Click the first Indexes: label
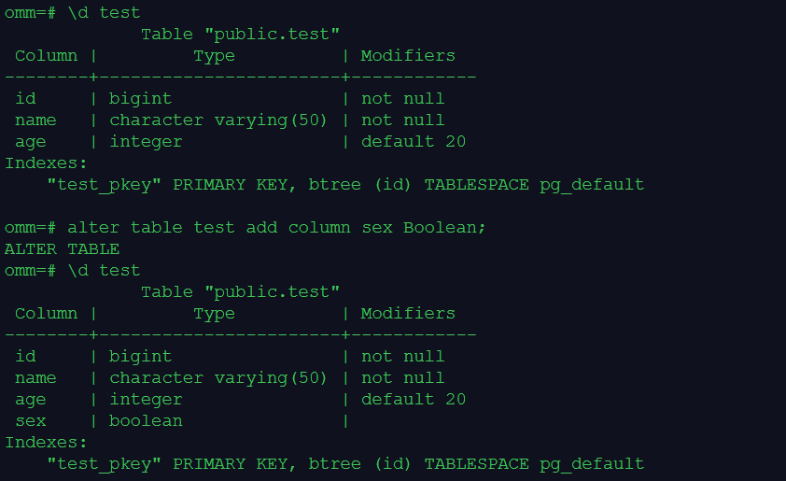The height and width of the screenshot is (481, 786). [46, 163]
